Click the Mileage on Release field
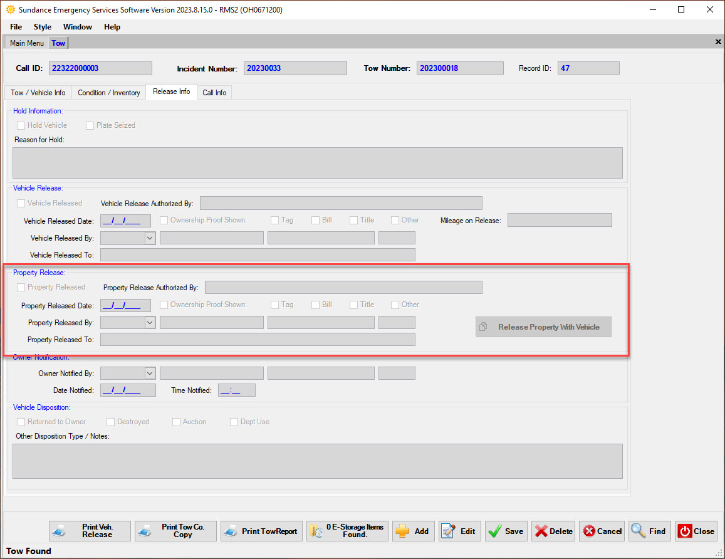Screen dimensions: 725x559 [x=560, y=220]
